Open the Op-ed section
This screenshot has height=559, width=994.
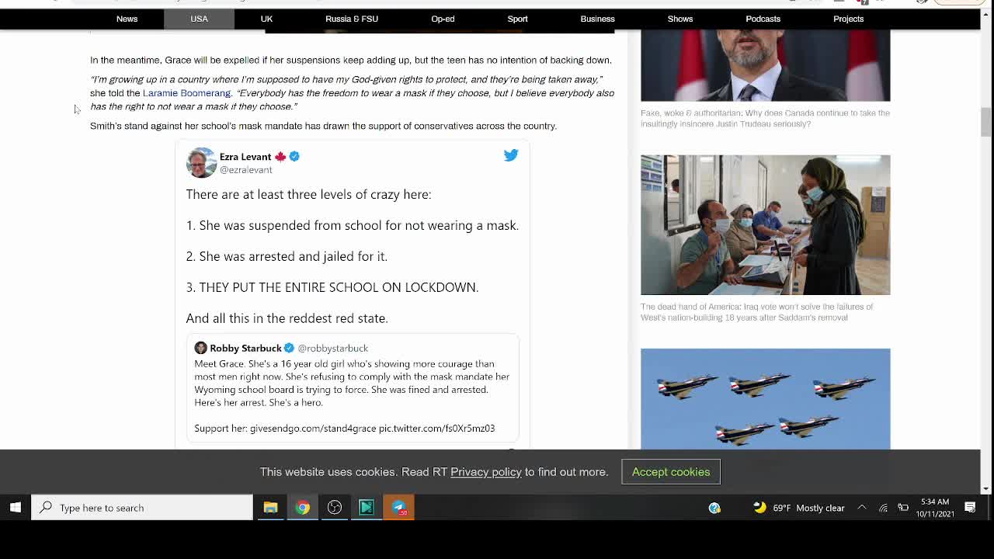(443, 19)
